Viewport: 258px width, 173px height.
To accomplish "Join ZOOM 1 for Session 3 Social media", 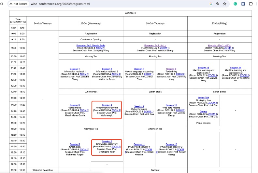I will (84, 110).
